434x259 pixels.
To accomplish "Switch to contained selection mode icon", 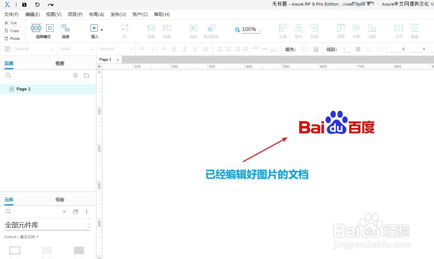I will (x=50, y=28).
